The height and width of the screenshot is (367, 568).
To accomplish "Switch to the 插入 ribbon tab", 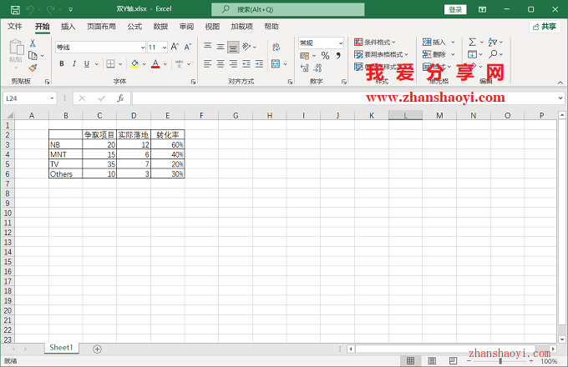I will point(68,27).
